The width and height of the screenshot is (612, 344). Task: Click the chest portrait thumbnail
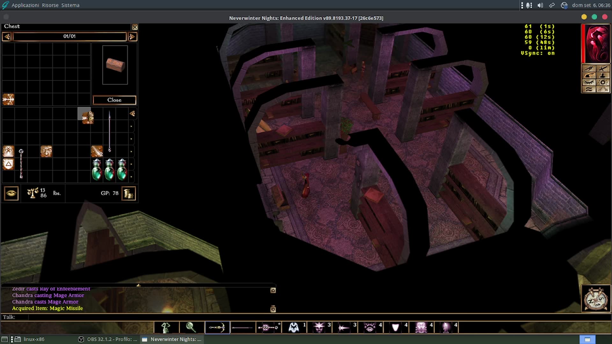(115, 65)
